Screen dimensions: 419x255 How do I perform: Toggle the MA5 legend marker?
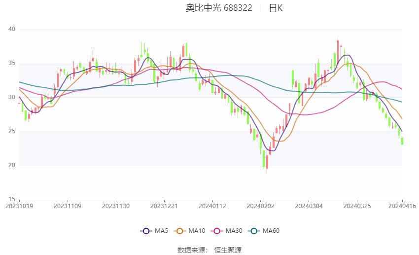click(146, 231)
